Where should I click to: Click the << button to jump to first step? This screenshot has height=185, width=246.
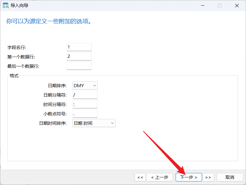pos(140,177)
